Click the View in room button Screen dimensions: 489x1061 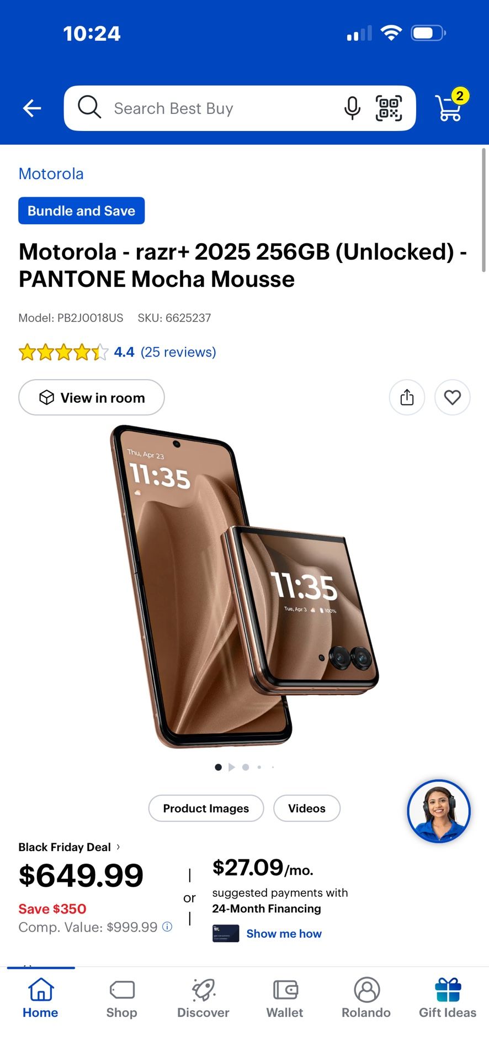pyautogui.click(x=92, y=397)
